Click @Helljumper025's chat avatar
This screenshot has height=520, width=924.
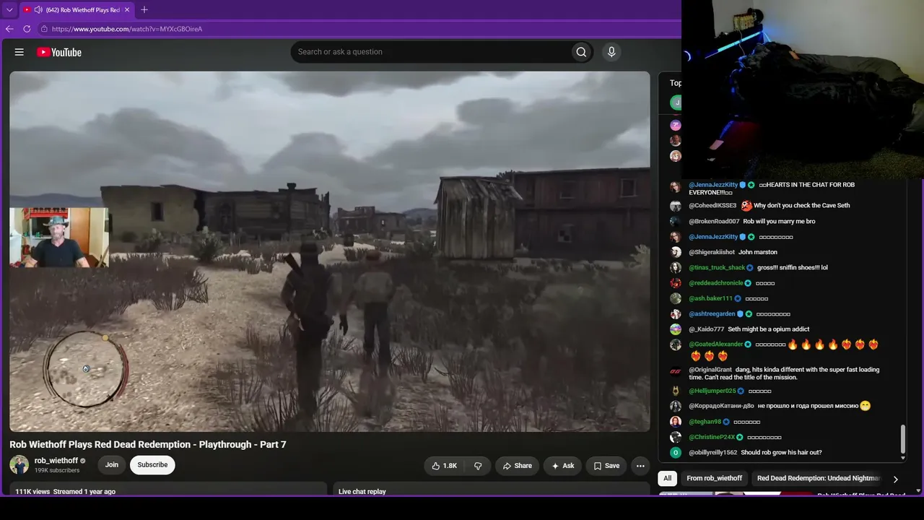[x=676, y=391]
